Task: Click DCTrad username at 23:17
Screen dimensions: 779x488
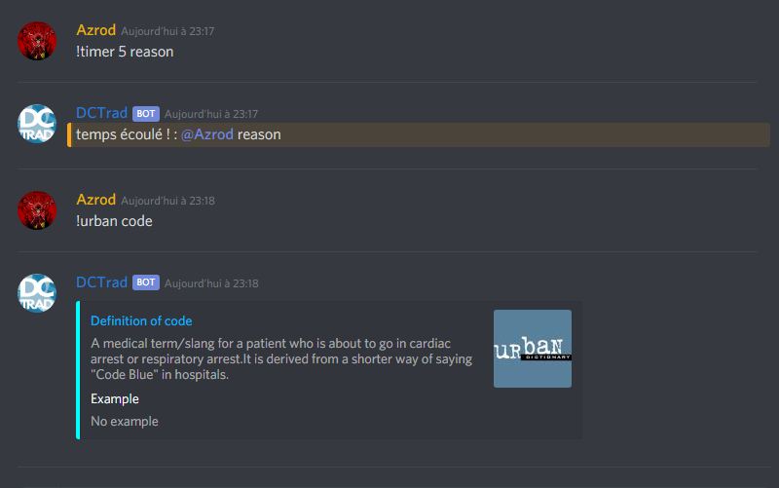Action: (102, 113)
